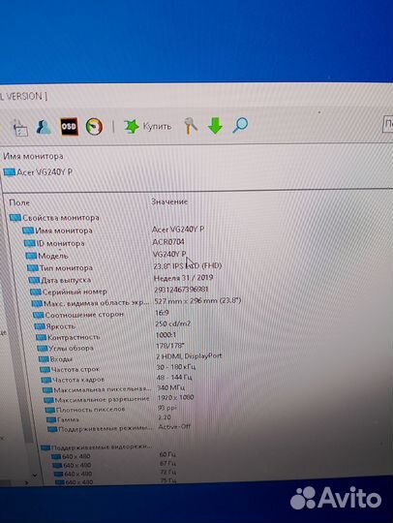The width and height of the screenshot is (393, 523).
Task: Select the Плотность пикселов row
Action: [85, 410]
